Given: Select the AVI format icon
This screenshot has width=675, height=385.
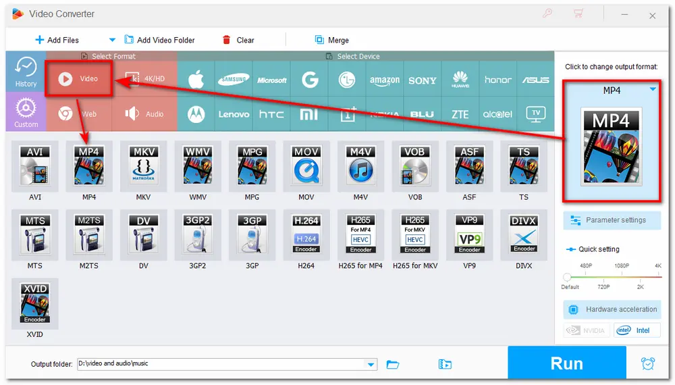Looking at the screenshot, I should coord(35,166).
